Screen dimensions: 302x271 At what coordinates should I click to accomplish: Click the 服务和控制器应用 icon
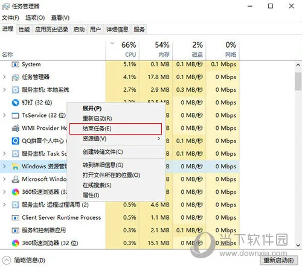pyautogui.click(x=16, y=231)
